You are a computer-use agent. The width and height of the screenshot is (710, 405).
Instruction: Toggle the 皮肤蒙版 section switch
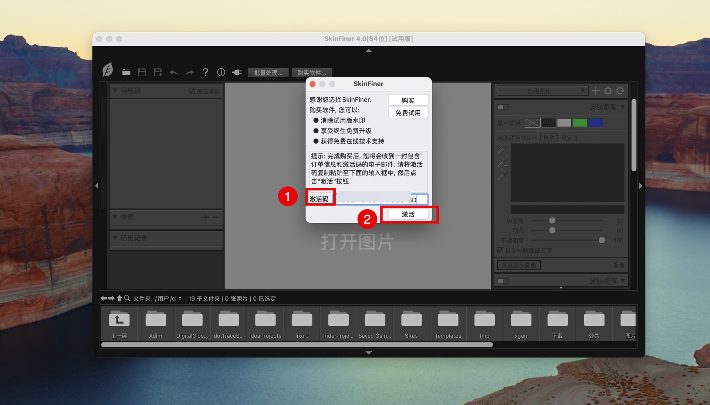click(503, 107)
